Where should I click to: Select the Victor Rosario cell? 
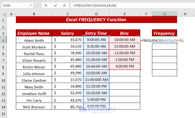[x=34, y=60]
